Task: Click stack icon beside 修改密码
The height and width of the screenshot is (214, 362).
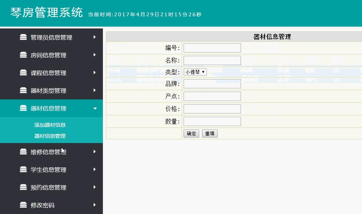Action: [23, 205]
